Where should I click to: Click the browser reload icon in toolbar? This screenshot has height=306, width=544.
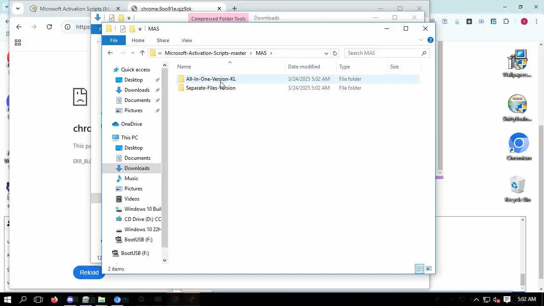(x=49, y=27)
